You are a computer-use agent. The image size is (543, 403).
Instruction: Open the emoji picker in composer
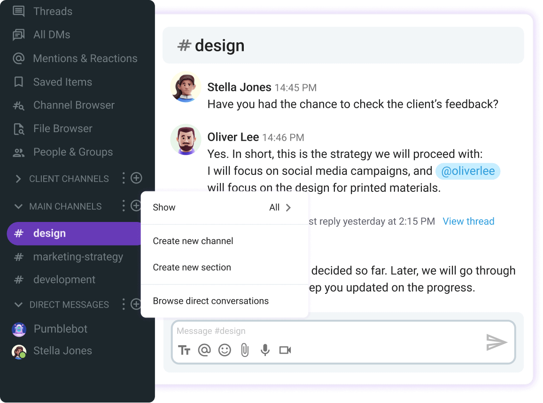[x=225, y=350]
